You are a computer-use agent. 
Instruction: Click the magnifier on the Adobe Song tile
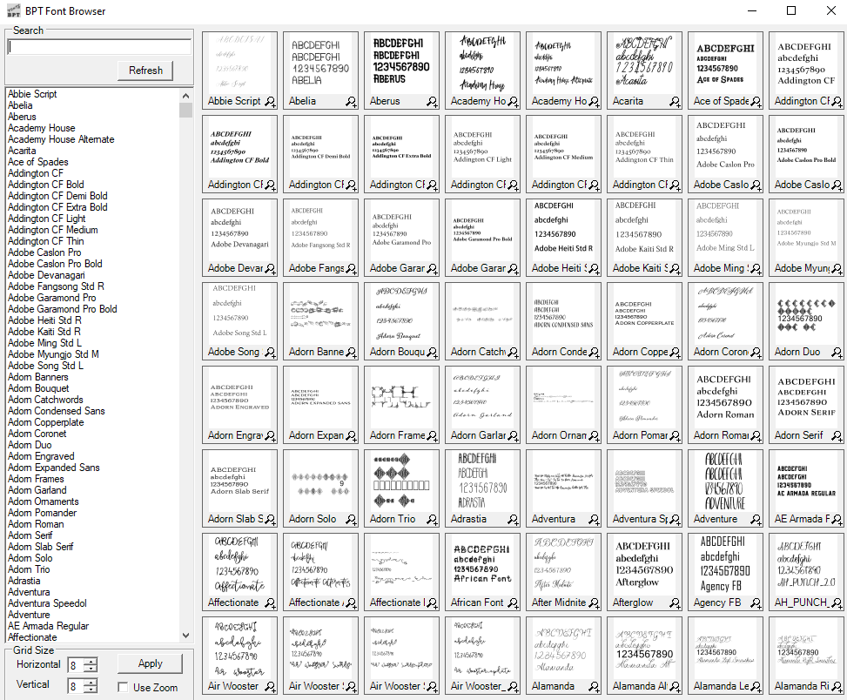(x=270, y=352)
